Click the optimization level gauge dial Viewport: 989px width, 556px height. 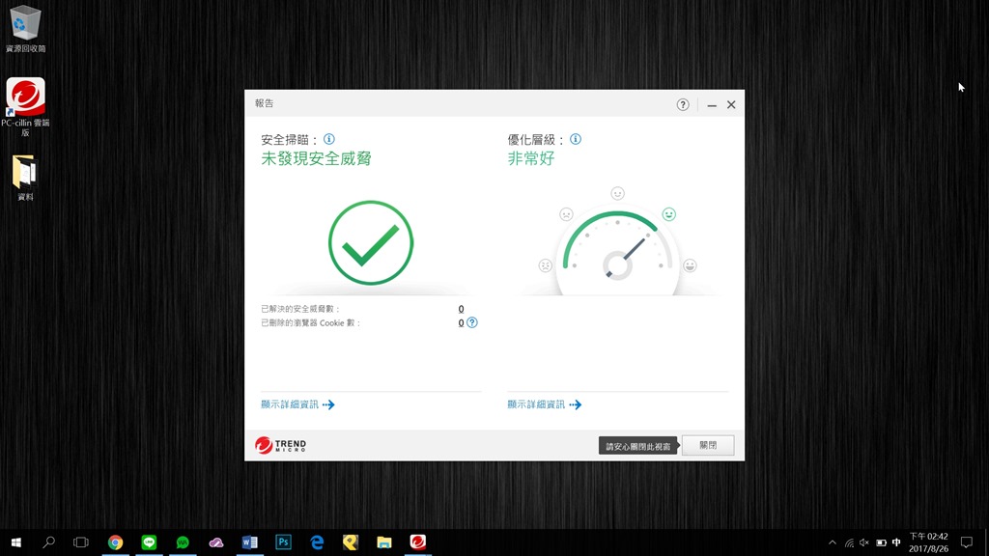618,259
